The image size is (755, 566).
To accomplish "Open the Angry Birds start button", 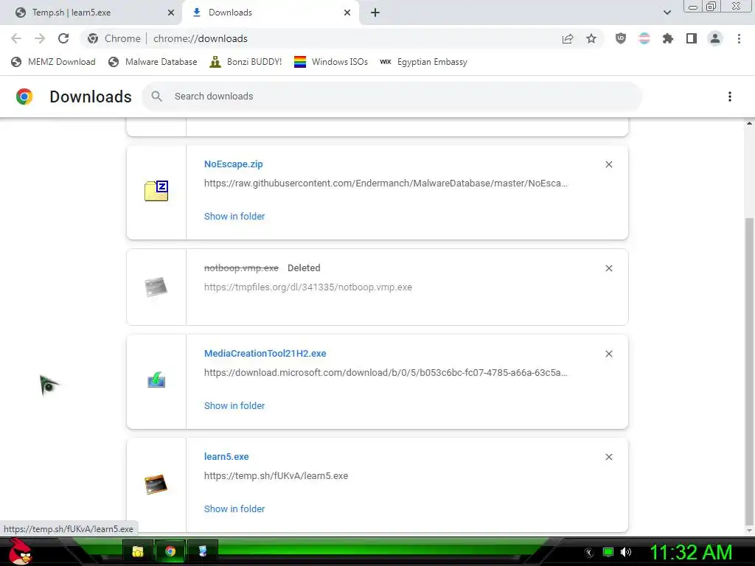I will coord(21,551).
